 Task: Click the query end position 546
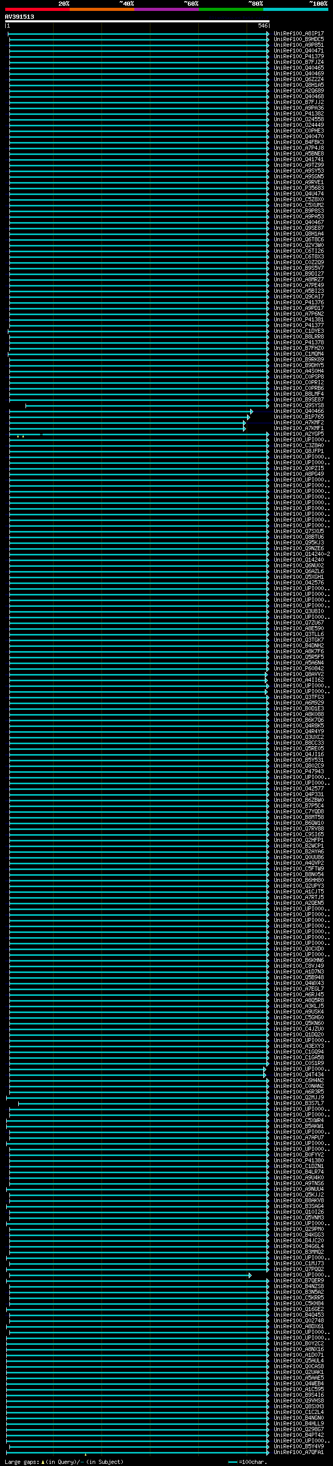pyautogui.click(x=262, y=25)
